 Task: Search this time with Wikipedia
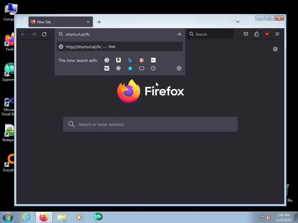click(107, 68)
